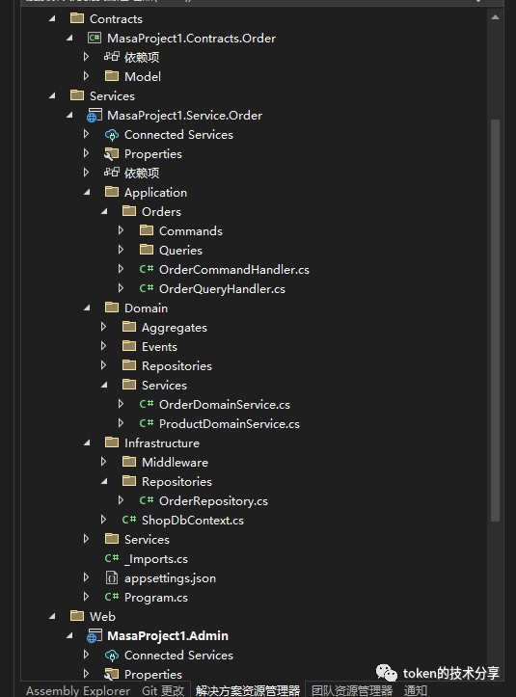516x697 pixels.
Task: Click the C# icon of OrderDomainService.cs
Action: (147, 404)
